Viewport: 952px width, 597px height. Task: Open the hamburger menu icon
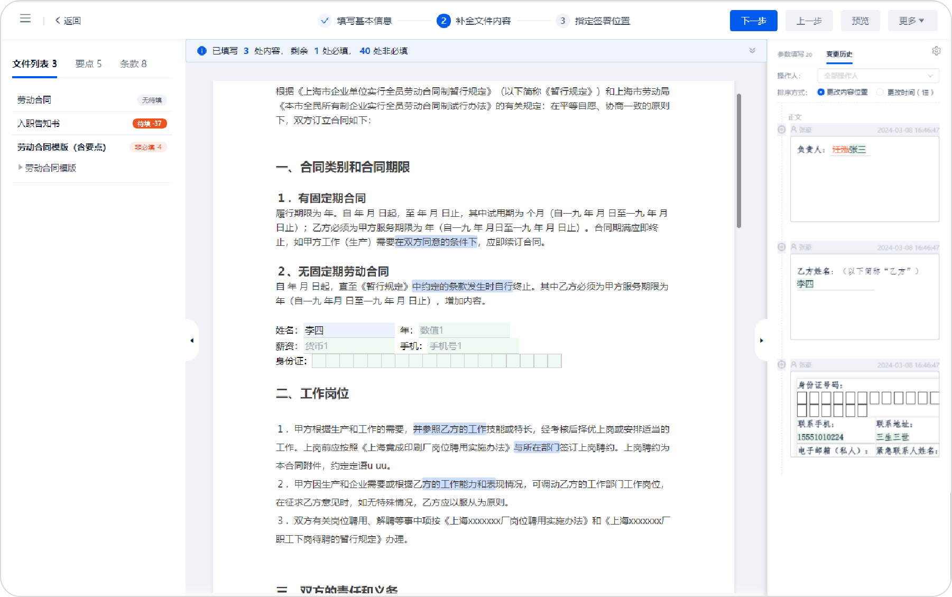[25, 19]
